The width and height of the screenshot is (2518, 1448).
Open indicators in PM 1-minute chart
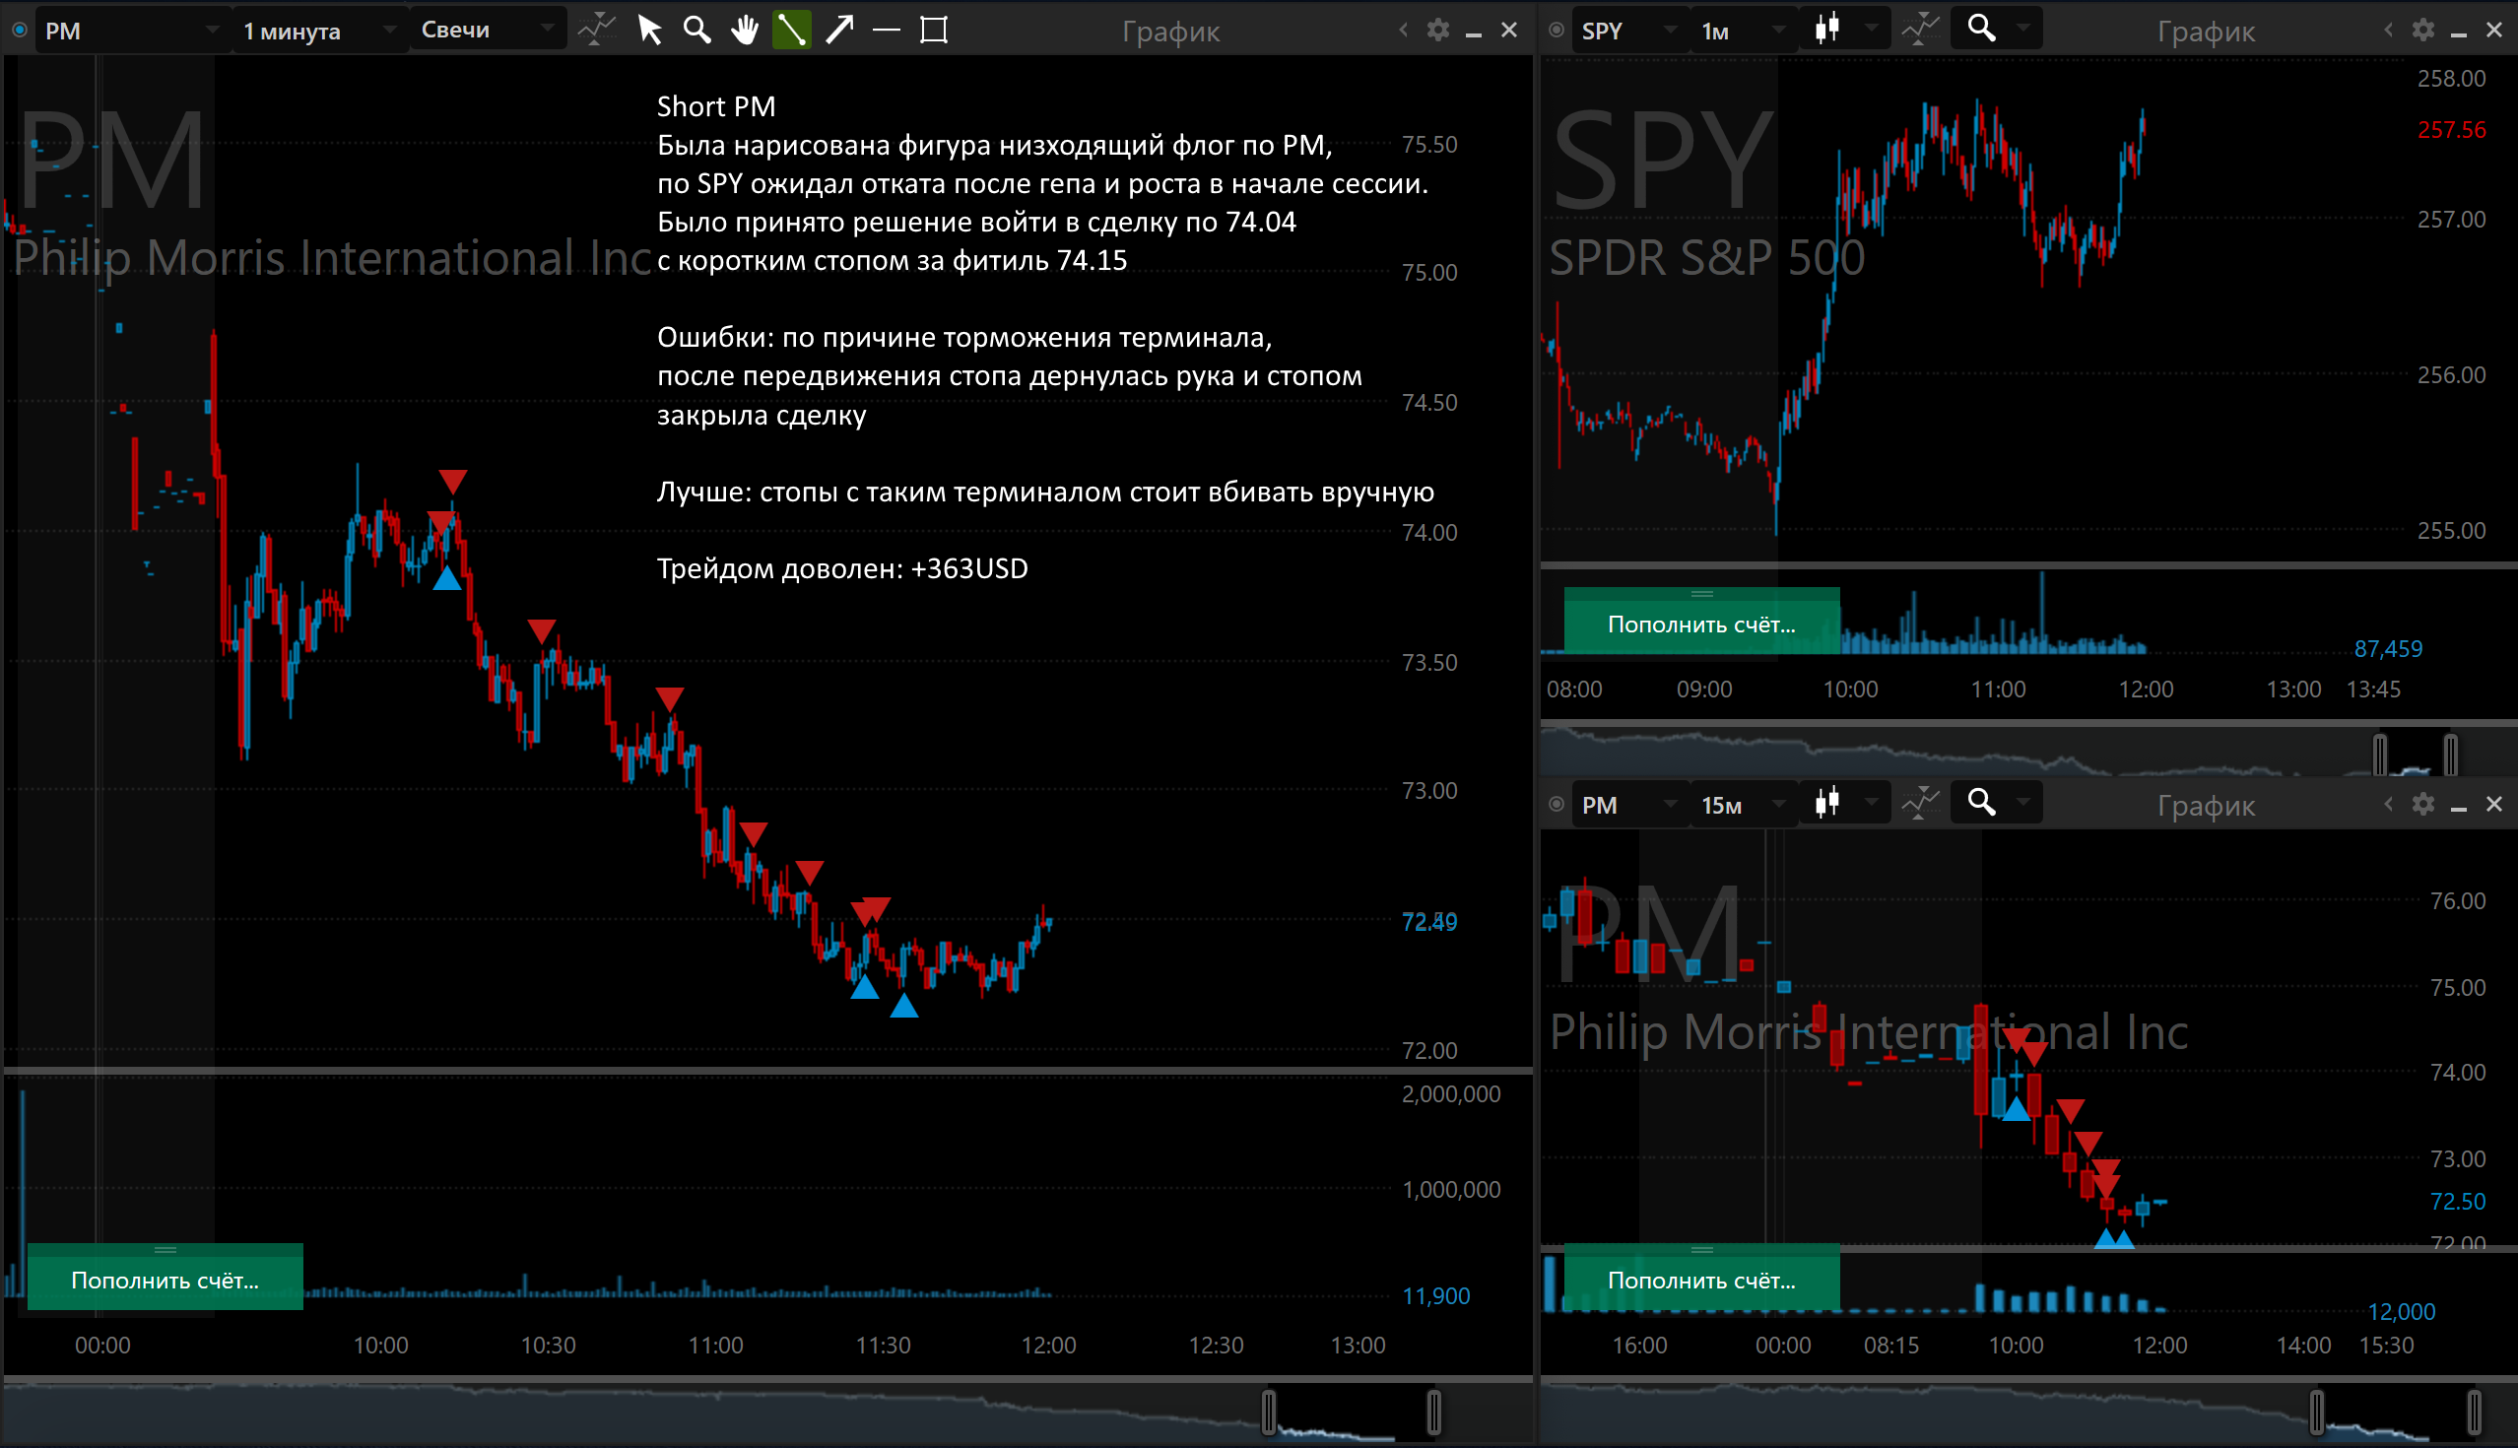tap(598, 30)
